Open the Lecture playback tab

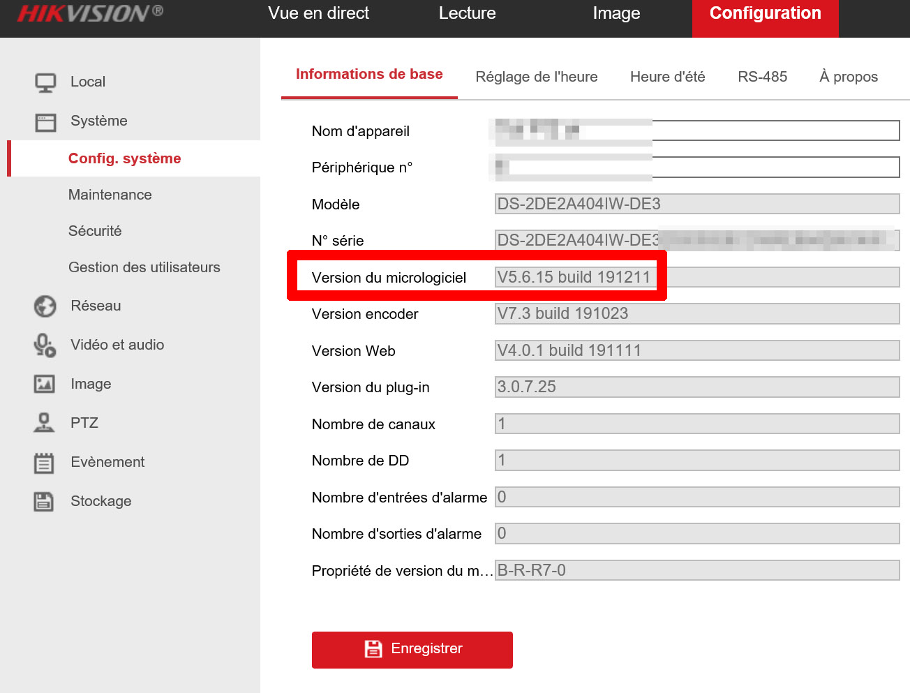(467, 13)
